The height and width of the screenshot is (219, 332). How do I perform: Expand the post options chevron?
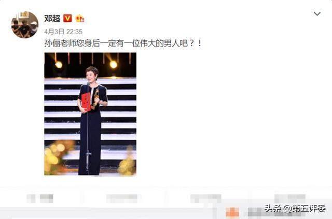(317, 14)
